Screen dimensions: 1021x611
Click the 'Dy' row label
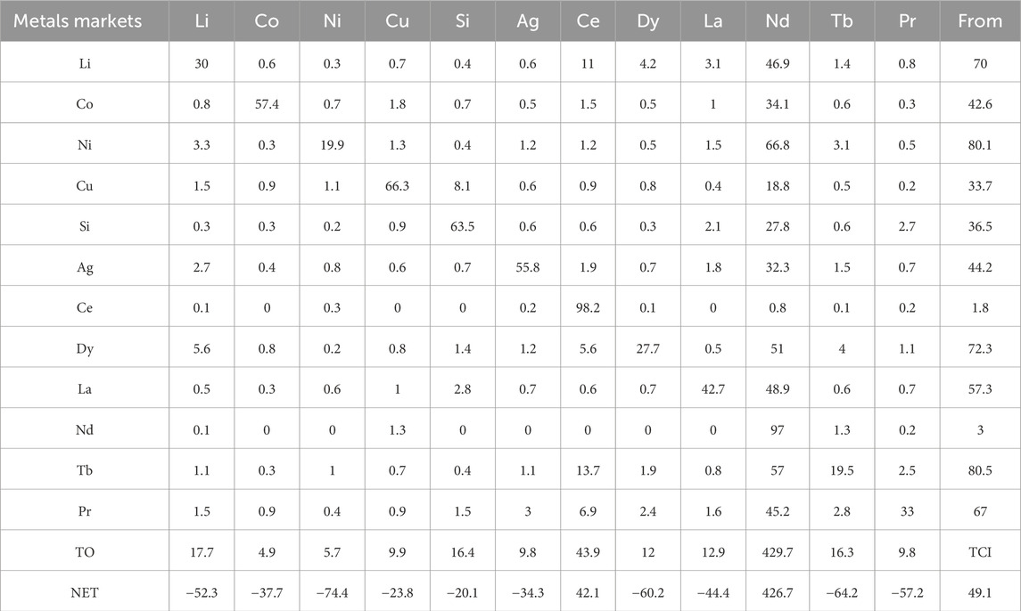click(x=85, y=349)
